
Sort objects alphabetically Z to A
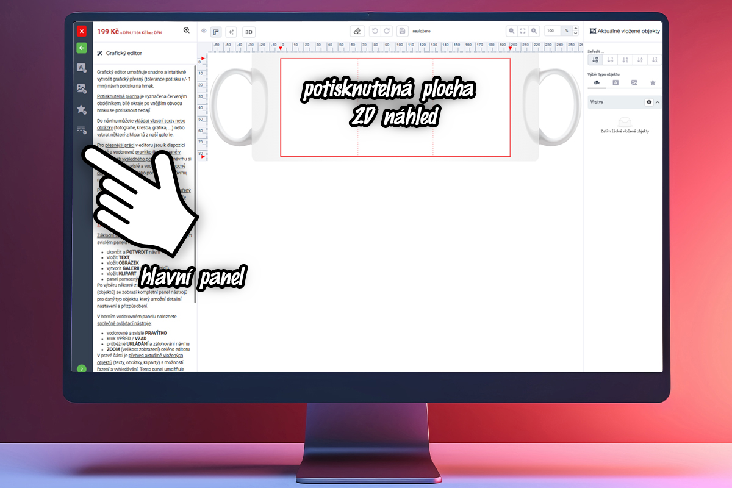[655, 60]
